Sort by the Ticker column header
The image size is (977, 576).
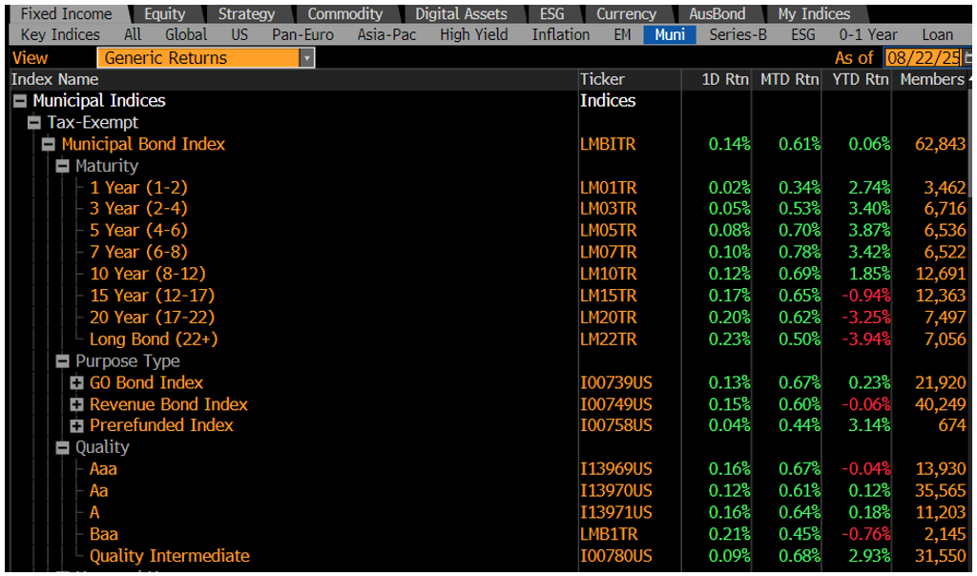click(x=602, y=79)
